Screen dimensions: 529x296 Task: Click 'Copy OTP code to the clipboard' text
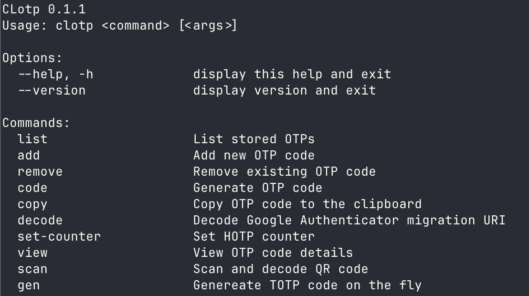307,204
